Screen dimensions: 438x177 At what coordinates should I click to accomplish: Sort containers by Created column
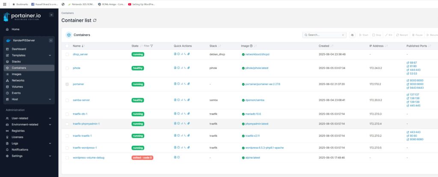click(326, 46)
